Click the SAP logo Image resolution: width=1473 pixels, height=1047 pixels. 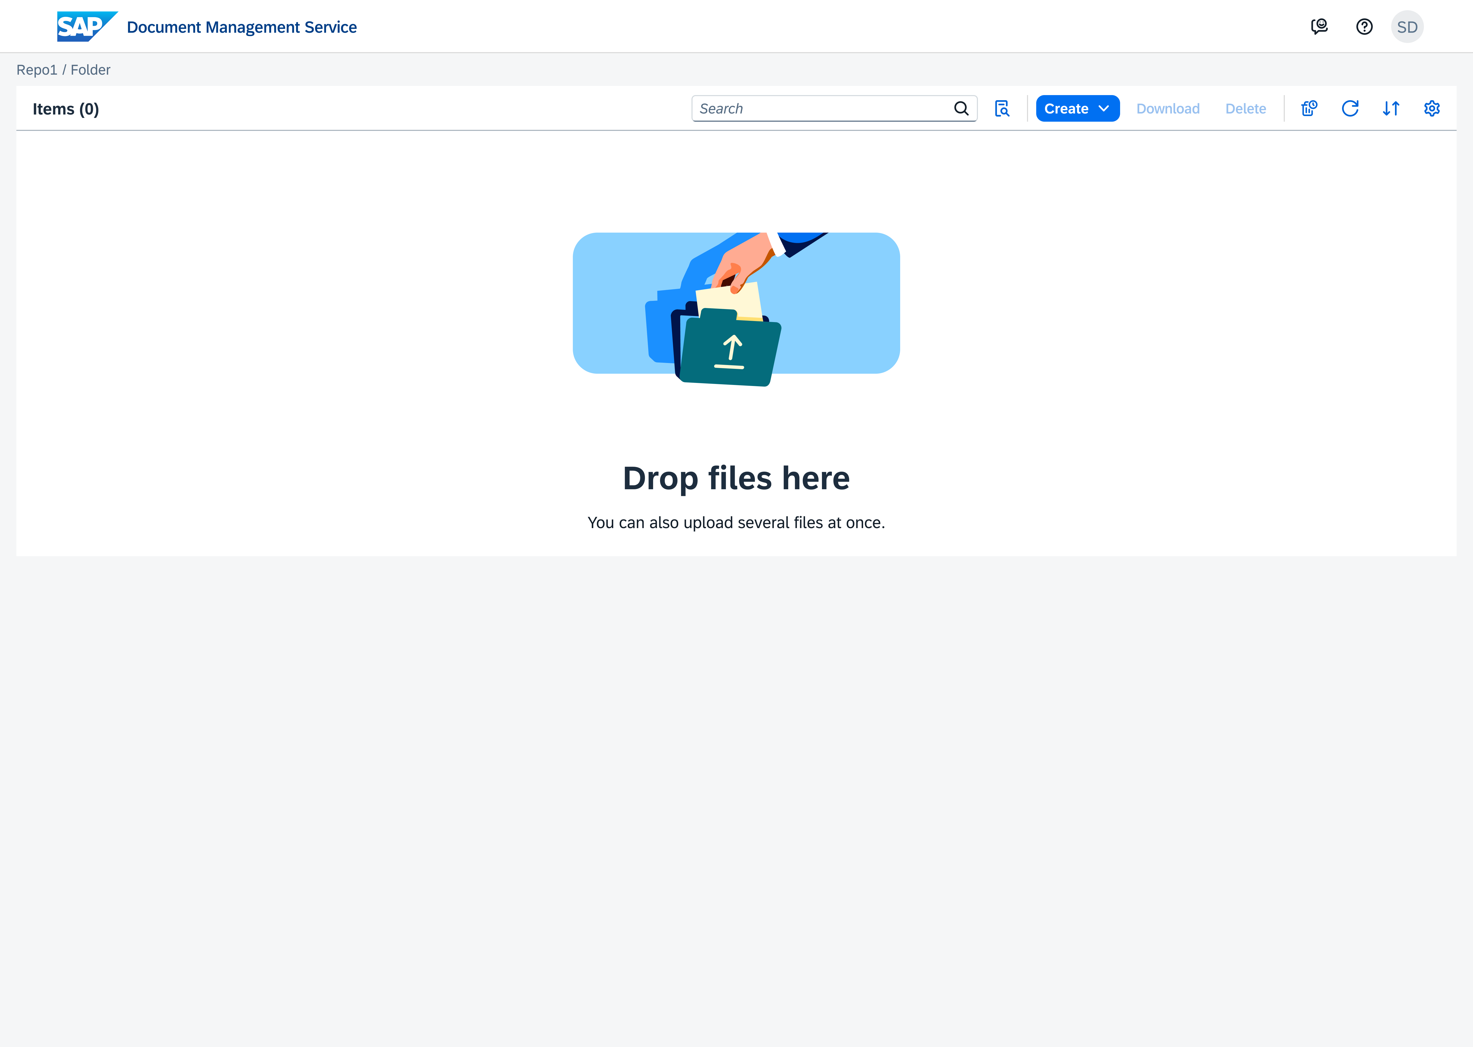(87, 26)
